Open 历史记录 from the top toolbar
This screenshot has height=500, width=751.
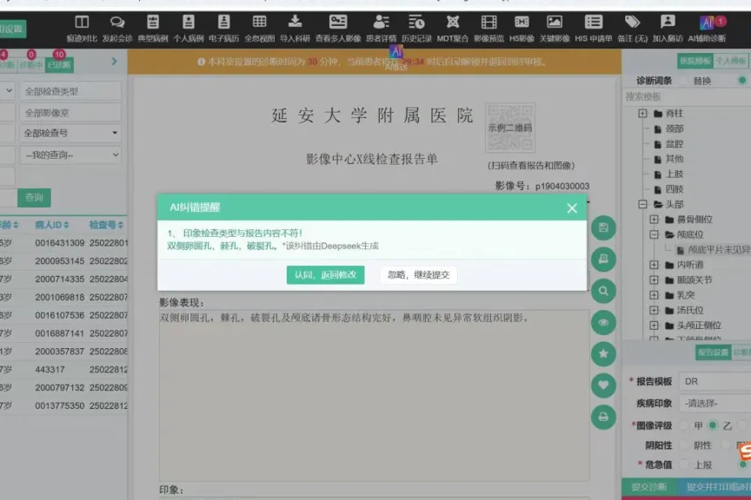click(x=416, y=28)
